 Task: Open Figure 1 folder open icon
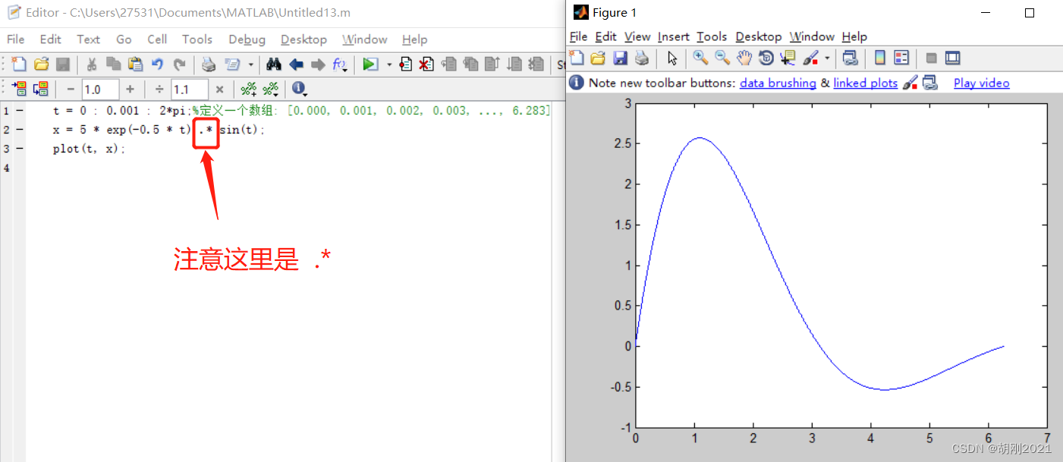click(x=599, y=58)
